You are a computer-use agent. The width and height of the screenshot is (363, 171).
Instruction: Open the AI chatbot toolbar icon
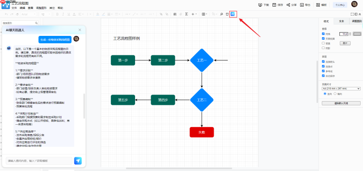click(233, 14)
